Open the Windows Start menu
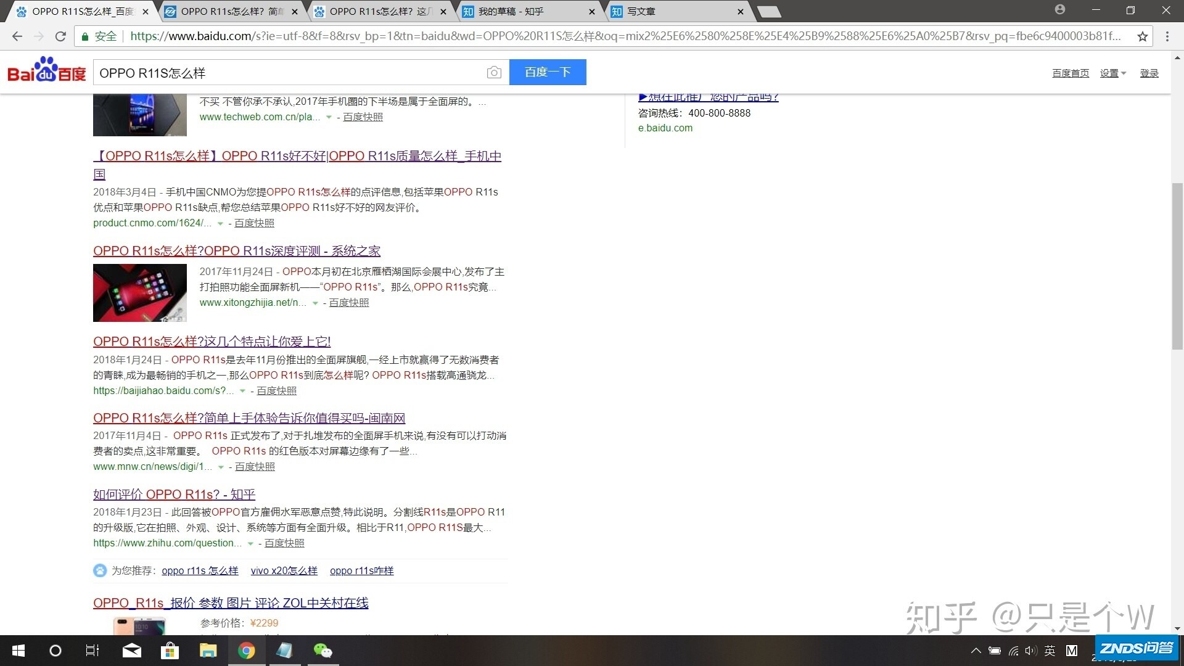This screenshot has height=666, width=1184. pos(18,651)
